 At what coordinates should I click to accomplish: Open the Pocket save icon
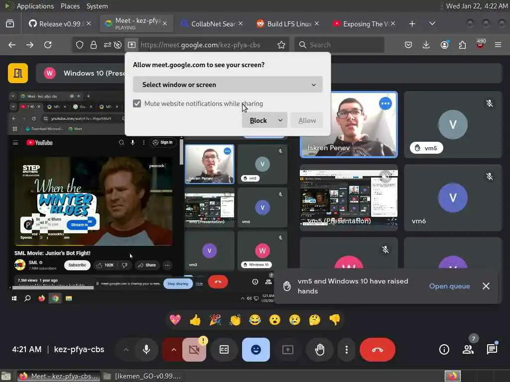[x=408, y=45]
